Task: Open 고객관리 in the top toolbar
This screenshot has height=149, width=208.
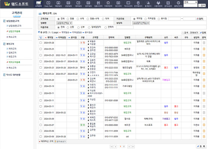Action: pos(39,4)
